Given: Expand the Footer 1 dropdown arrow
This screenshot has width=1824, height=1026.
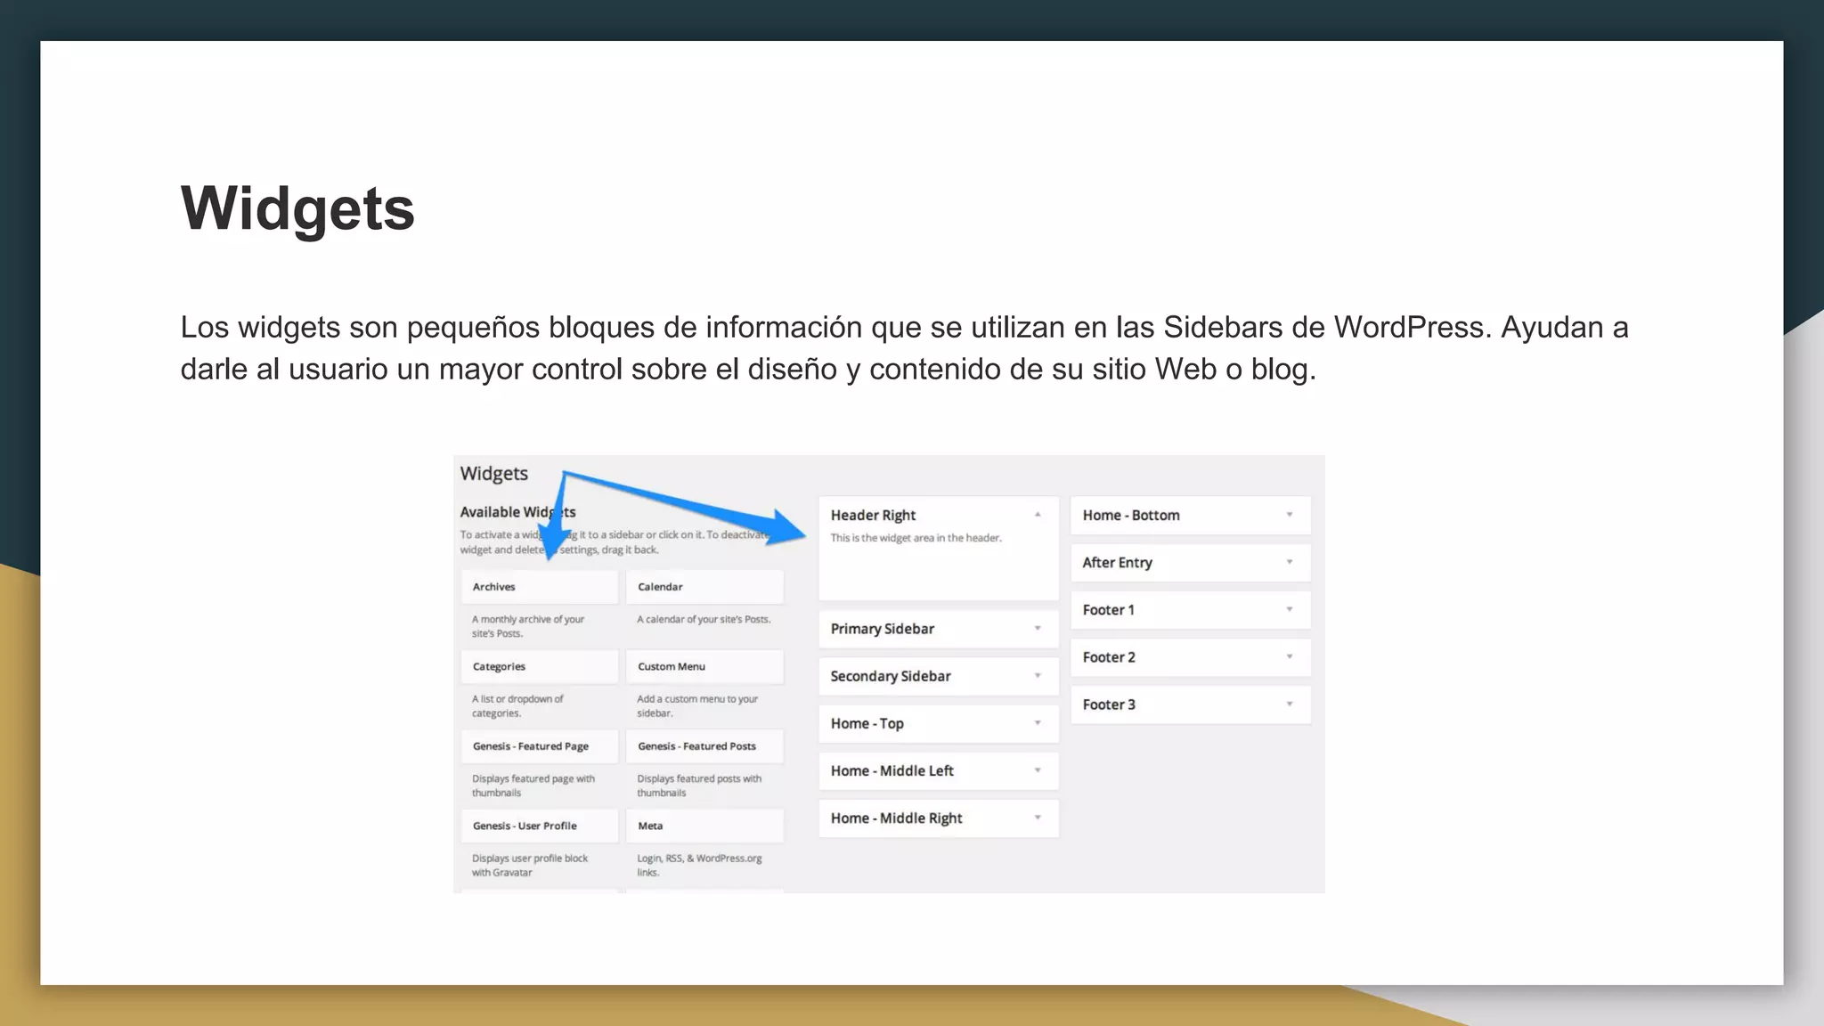Looking at the screenshot, I should (x=1290, y=609).
